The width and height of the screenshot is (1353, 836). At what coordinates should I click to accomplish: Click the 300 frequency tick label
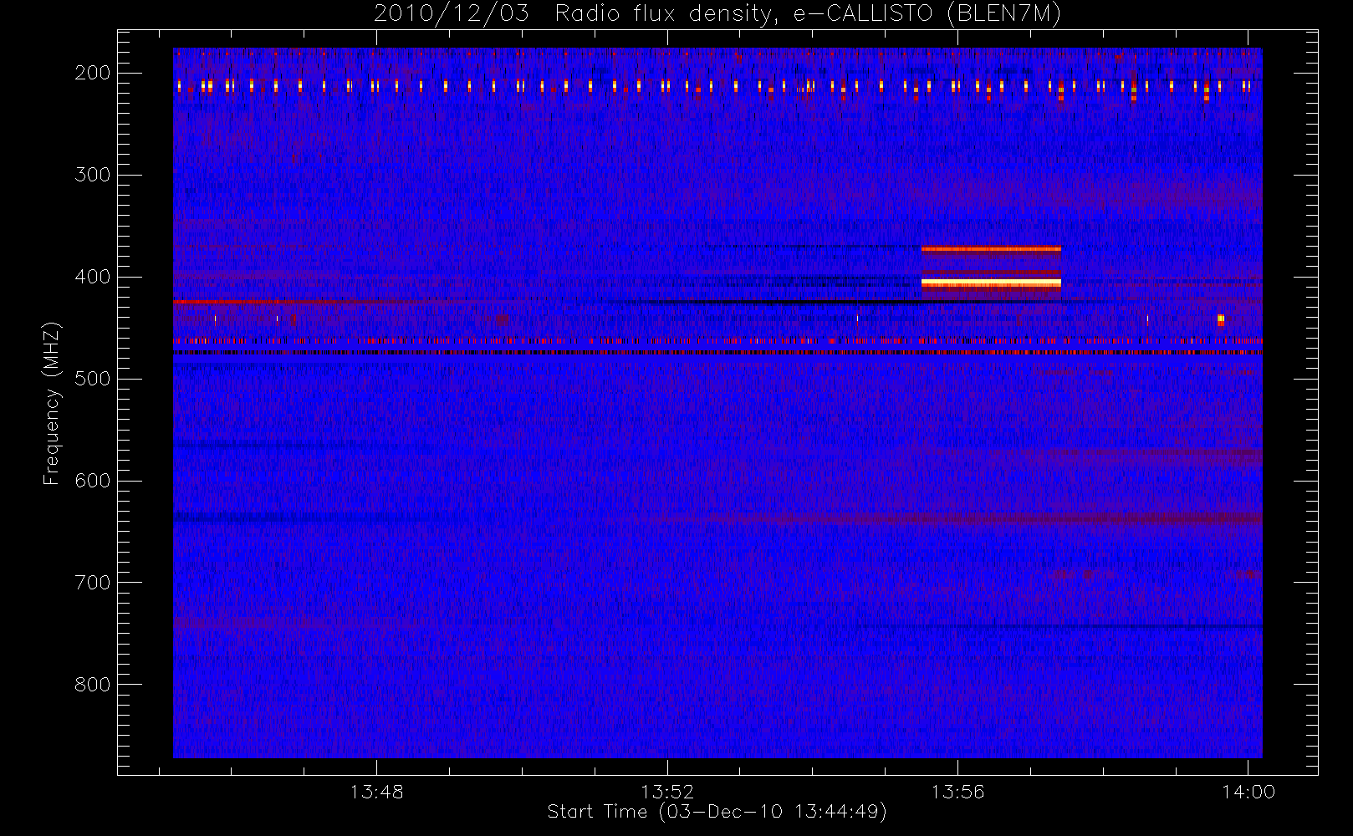(92, 175)
